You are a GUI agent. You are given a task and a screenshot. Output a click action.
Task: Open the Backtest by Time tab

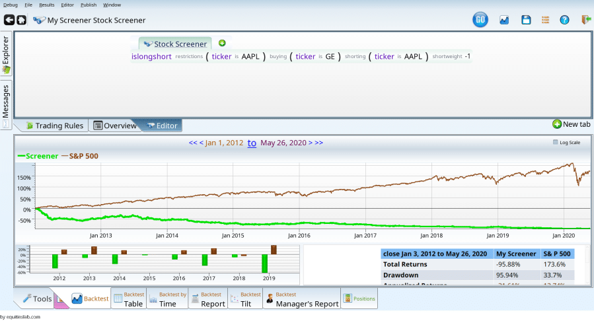[167, 299]
